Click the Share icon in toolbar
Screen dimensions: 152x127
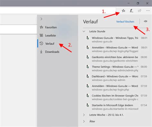pos(139,11)
